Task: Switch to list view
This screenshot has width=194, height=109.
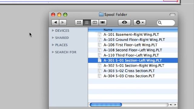Action: [x=87, y=22]
